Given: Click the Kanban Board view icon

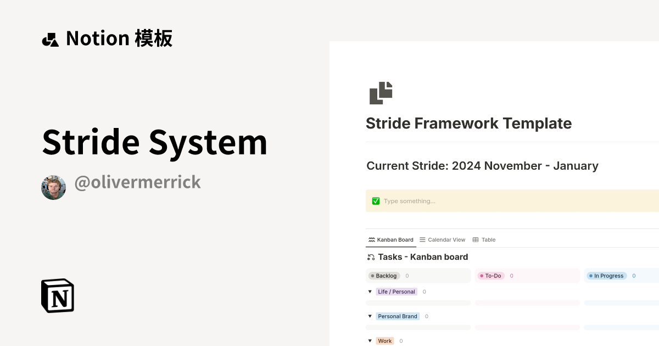Looking at the screenshot, I should coord(371,239).
